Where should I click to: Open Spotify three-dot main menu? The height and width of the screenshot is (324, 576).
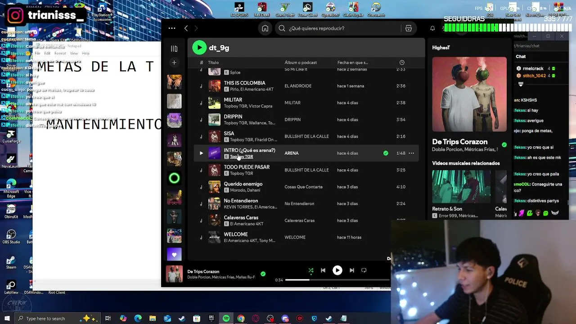click(x=172, y=28)
